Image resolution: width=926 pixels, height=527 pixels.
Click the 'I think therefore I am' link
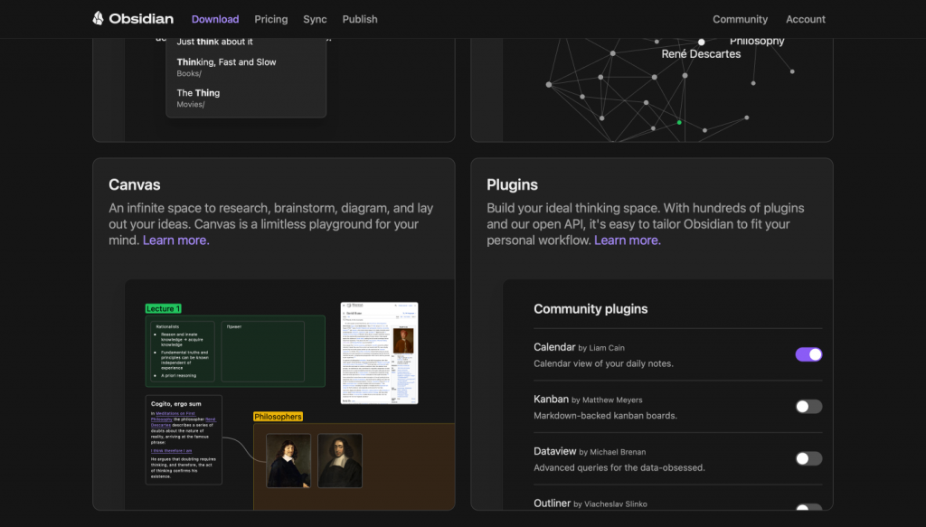[x=171, y=450]
